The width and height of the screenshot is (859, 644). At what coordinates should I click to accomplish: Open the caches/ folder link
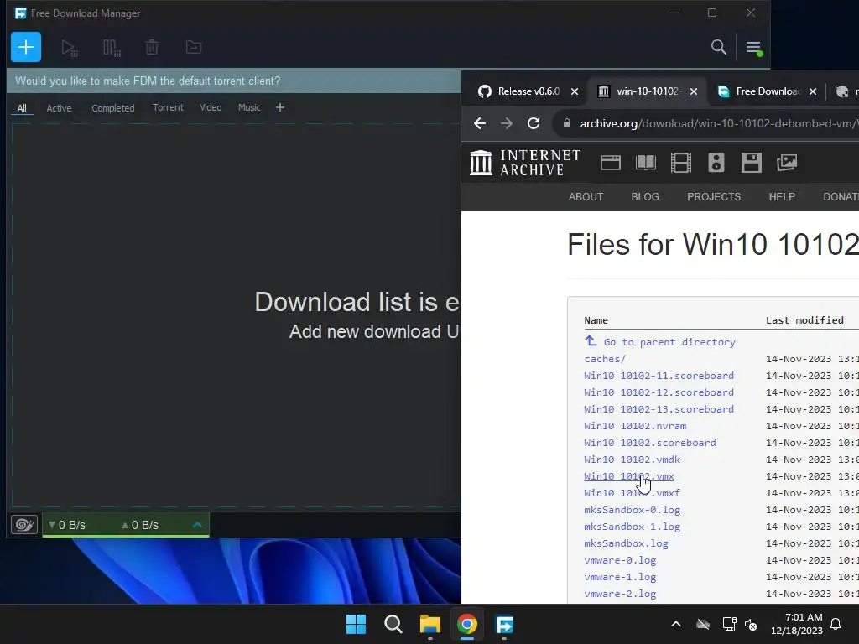click(x=605, y=359)
